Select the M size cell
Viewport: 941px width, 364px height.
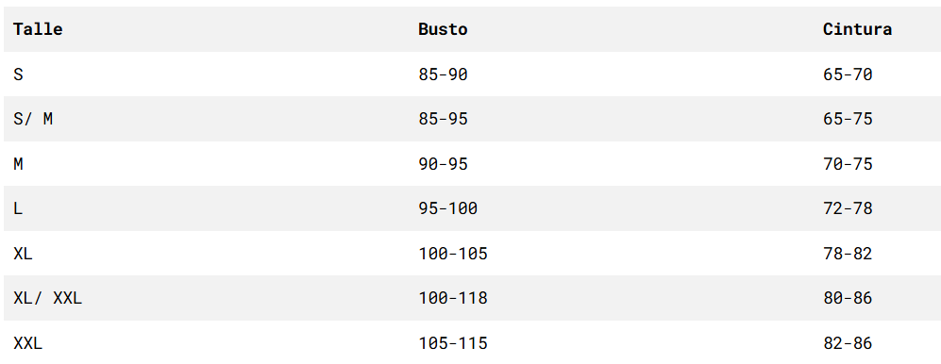click(x=18, y=164)
